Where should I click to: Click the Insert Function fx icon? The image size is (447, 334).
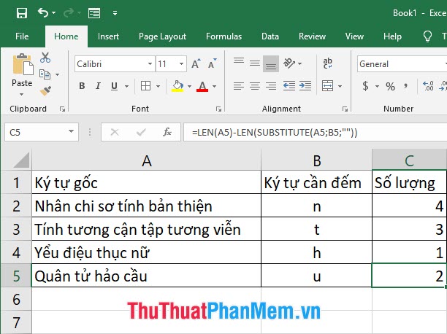click(167, 132)
